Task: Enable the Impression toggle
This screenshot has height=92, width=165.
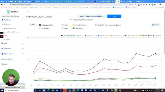Action: coord(40,28)
